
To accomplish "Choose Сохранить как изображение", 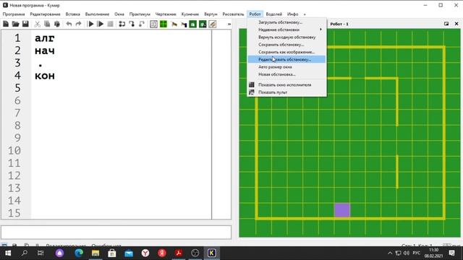I will point(286,52).
